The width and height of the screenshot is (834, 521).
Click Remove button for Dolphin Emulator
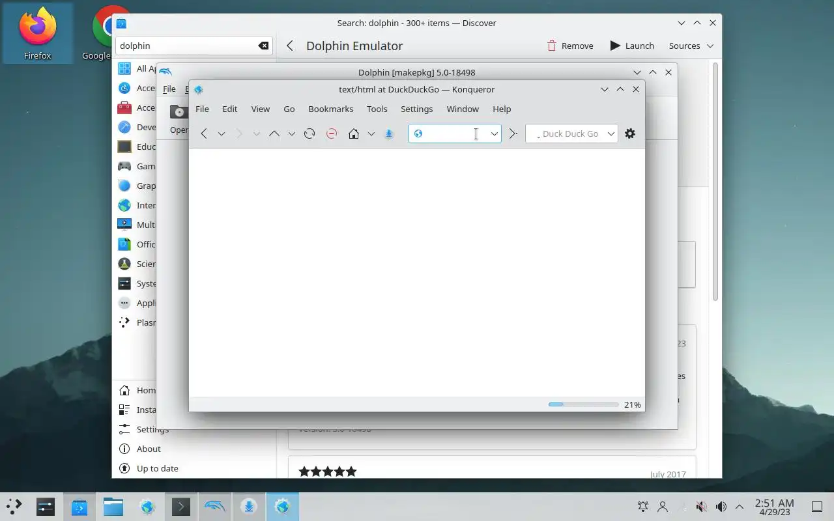tap(570, 46)
